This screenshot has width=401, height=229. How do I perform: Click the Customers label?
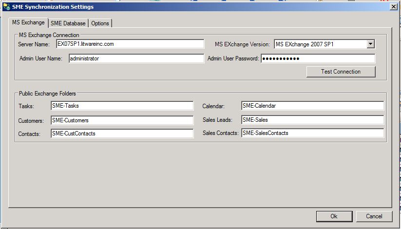coord(31,120)
